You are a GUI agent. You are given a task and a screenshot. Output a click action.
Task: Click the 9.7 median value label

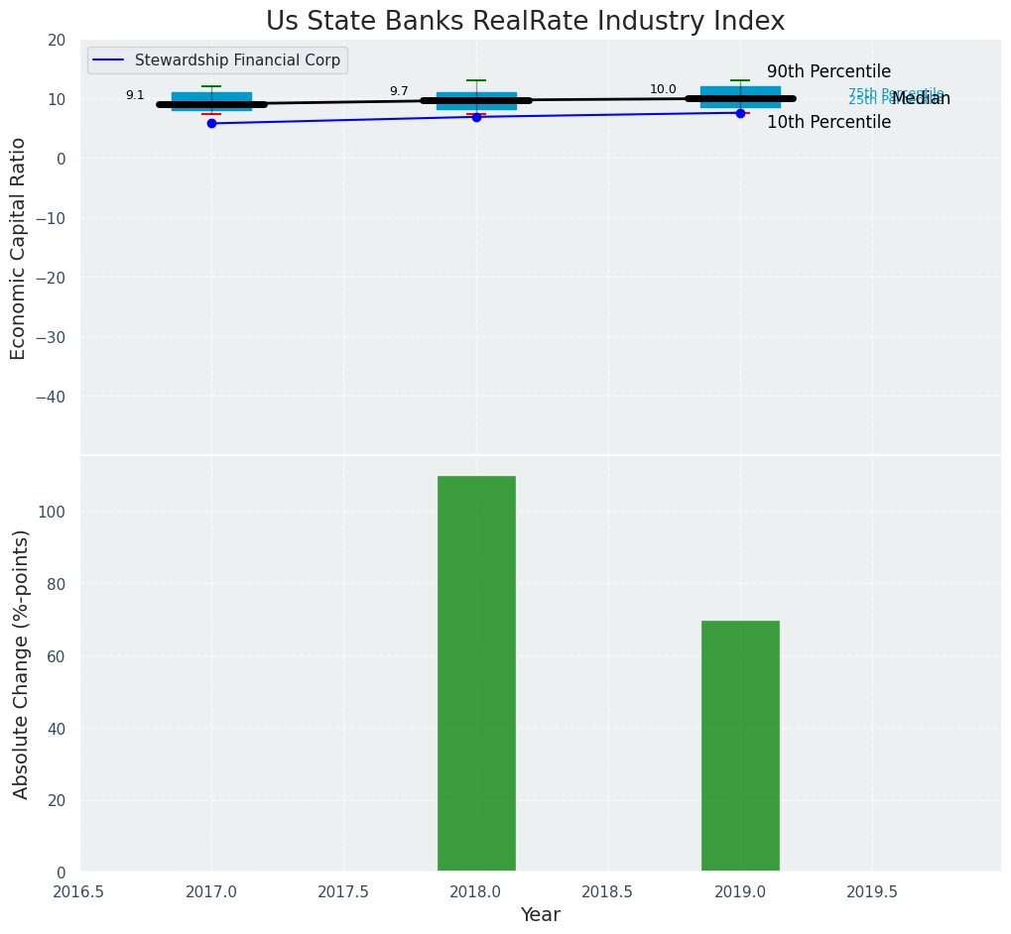click(399, 91)
